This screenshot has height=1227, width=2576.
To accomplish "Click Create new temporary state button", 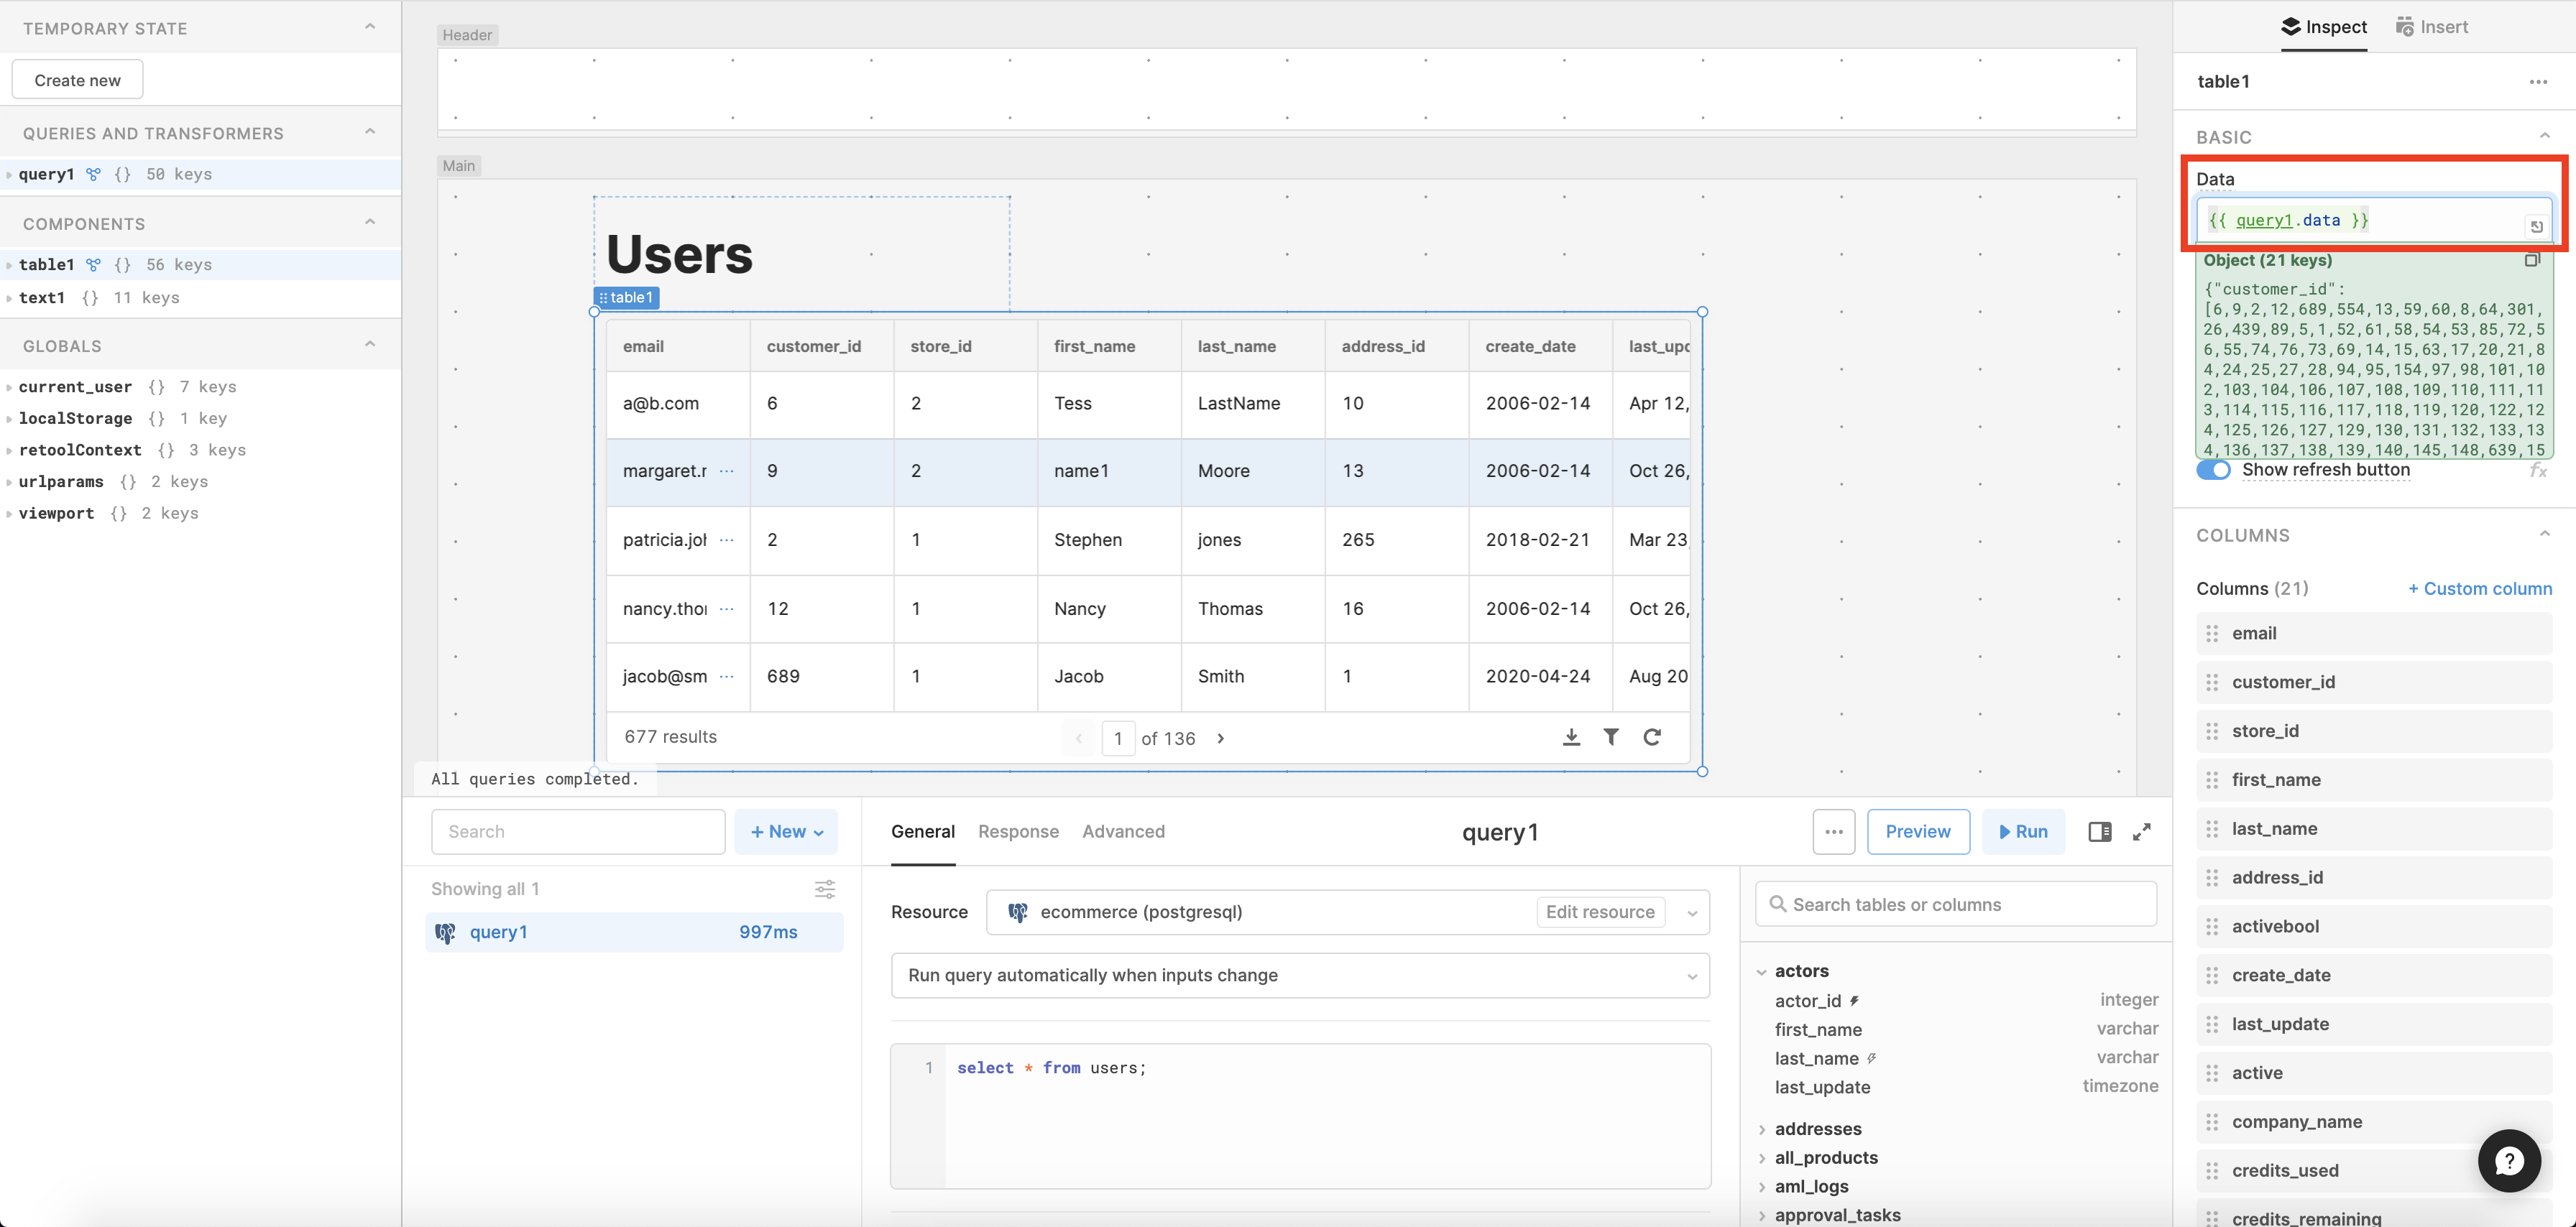I will pos(77,80).
